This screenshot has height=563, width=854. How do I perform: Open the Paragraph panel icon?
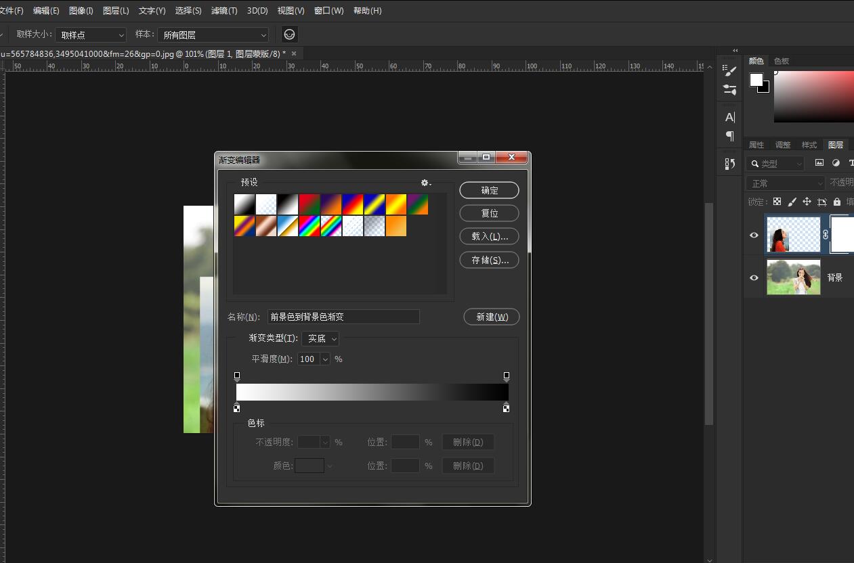(729, 136)
